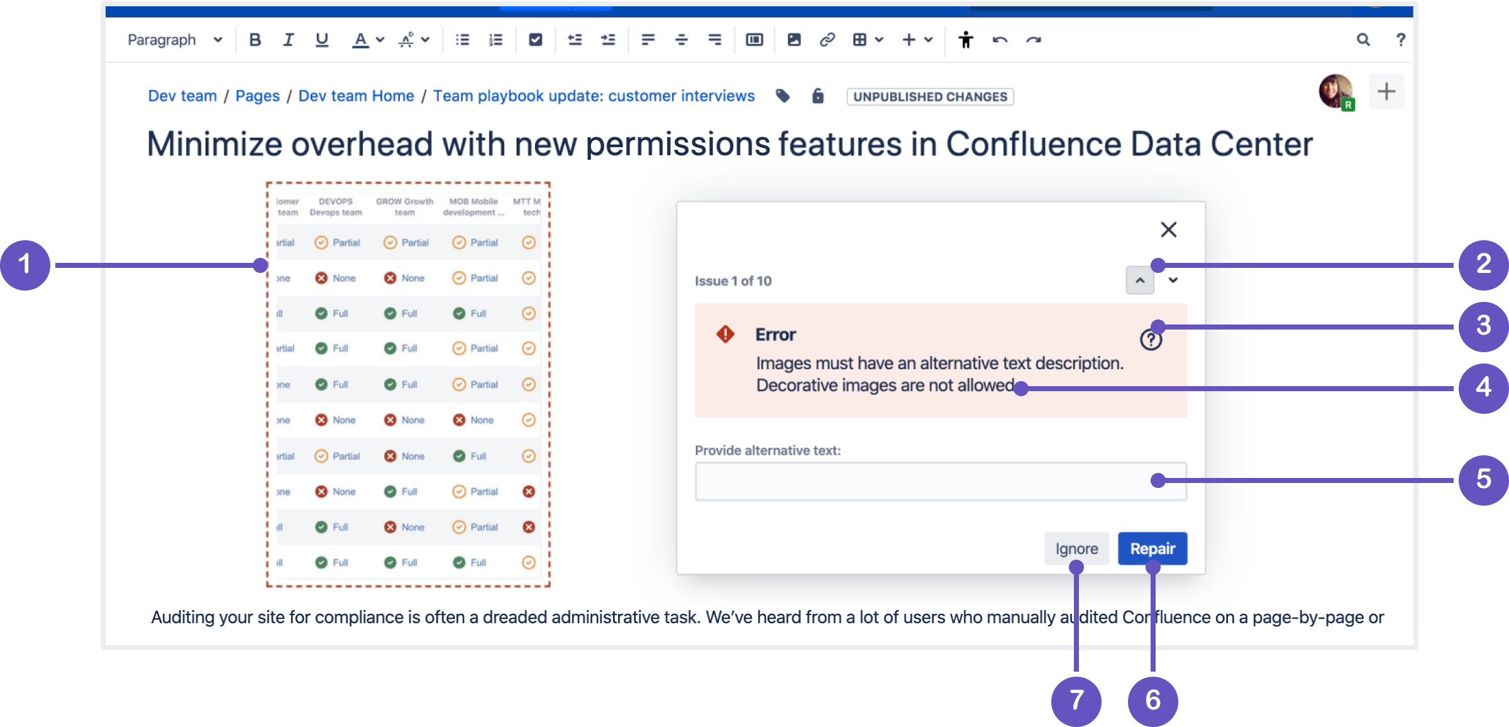Click the insert table icon

pyautogui.click(x=860, y=40)
